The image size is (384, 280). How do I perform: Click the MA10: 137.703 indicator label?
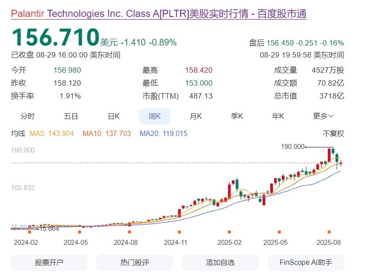pyautogui.click(x=107, y=133)
